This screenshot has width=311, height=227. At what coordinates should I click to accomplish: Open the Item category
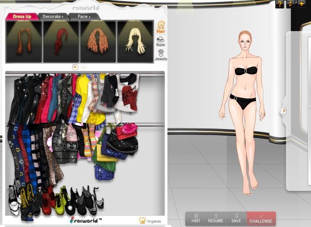[161, 41]
